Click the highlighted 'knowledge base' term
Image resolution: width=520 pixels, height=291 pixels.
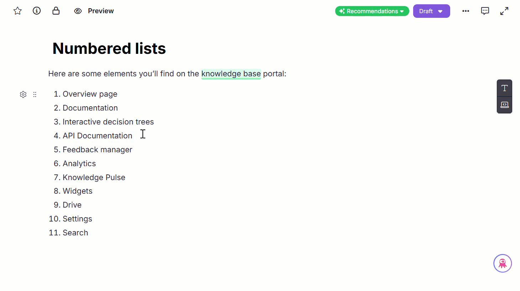click(x=231, y=74)
